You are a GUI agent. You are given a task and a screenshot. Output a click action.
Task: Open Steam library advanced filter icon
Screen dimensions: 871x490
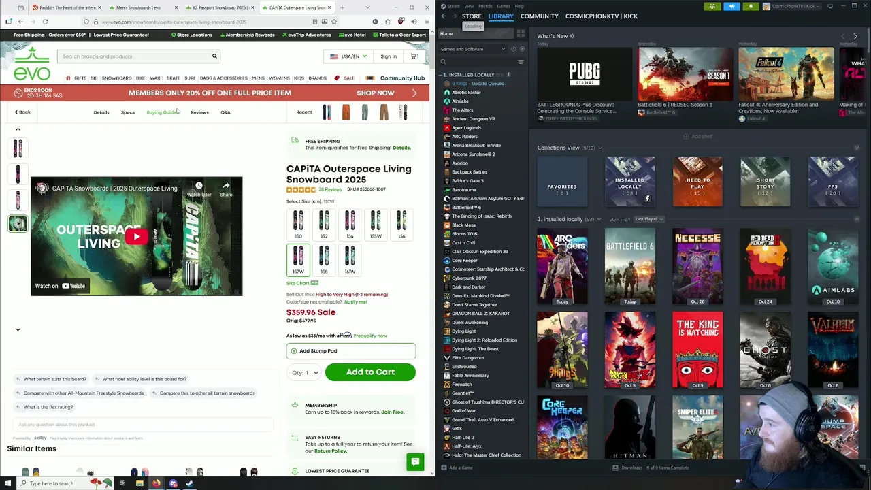coord(521,62)
